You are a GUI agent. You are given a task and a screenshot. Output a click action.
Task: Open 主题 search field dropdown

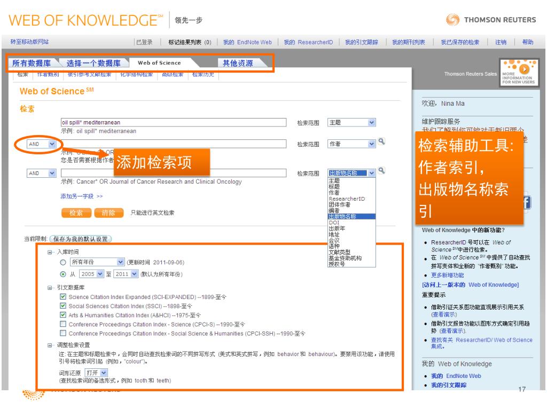coord(351,122)
